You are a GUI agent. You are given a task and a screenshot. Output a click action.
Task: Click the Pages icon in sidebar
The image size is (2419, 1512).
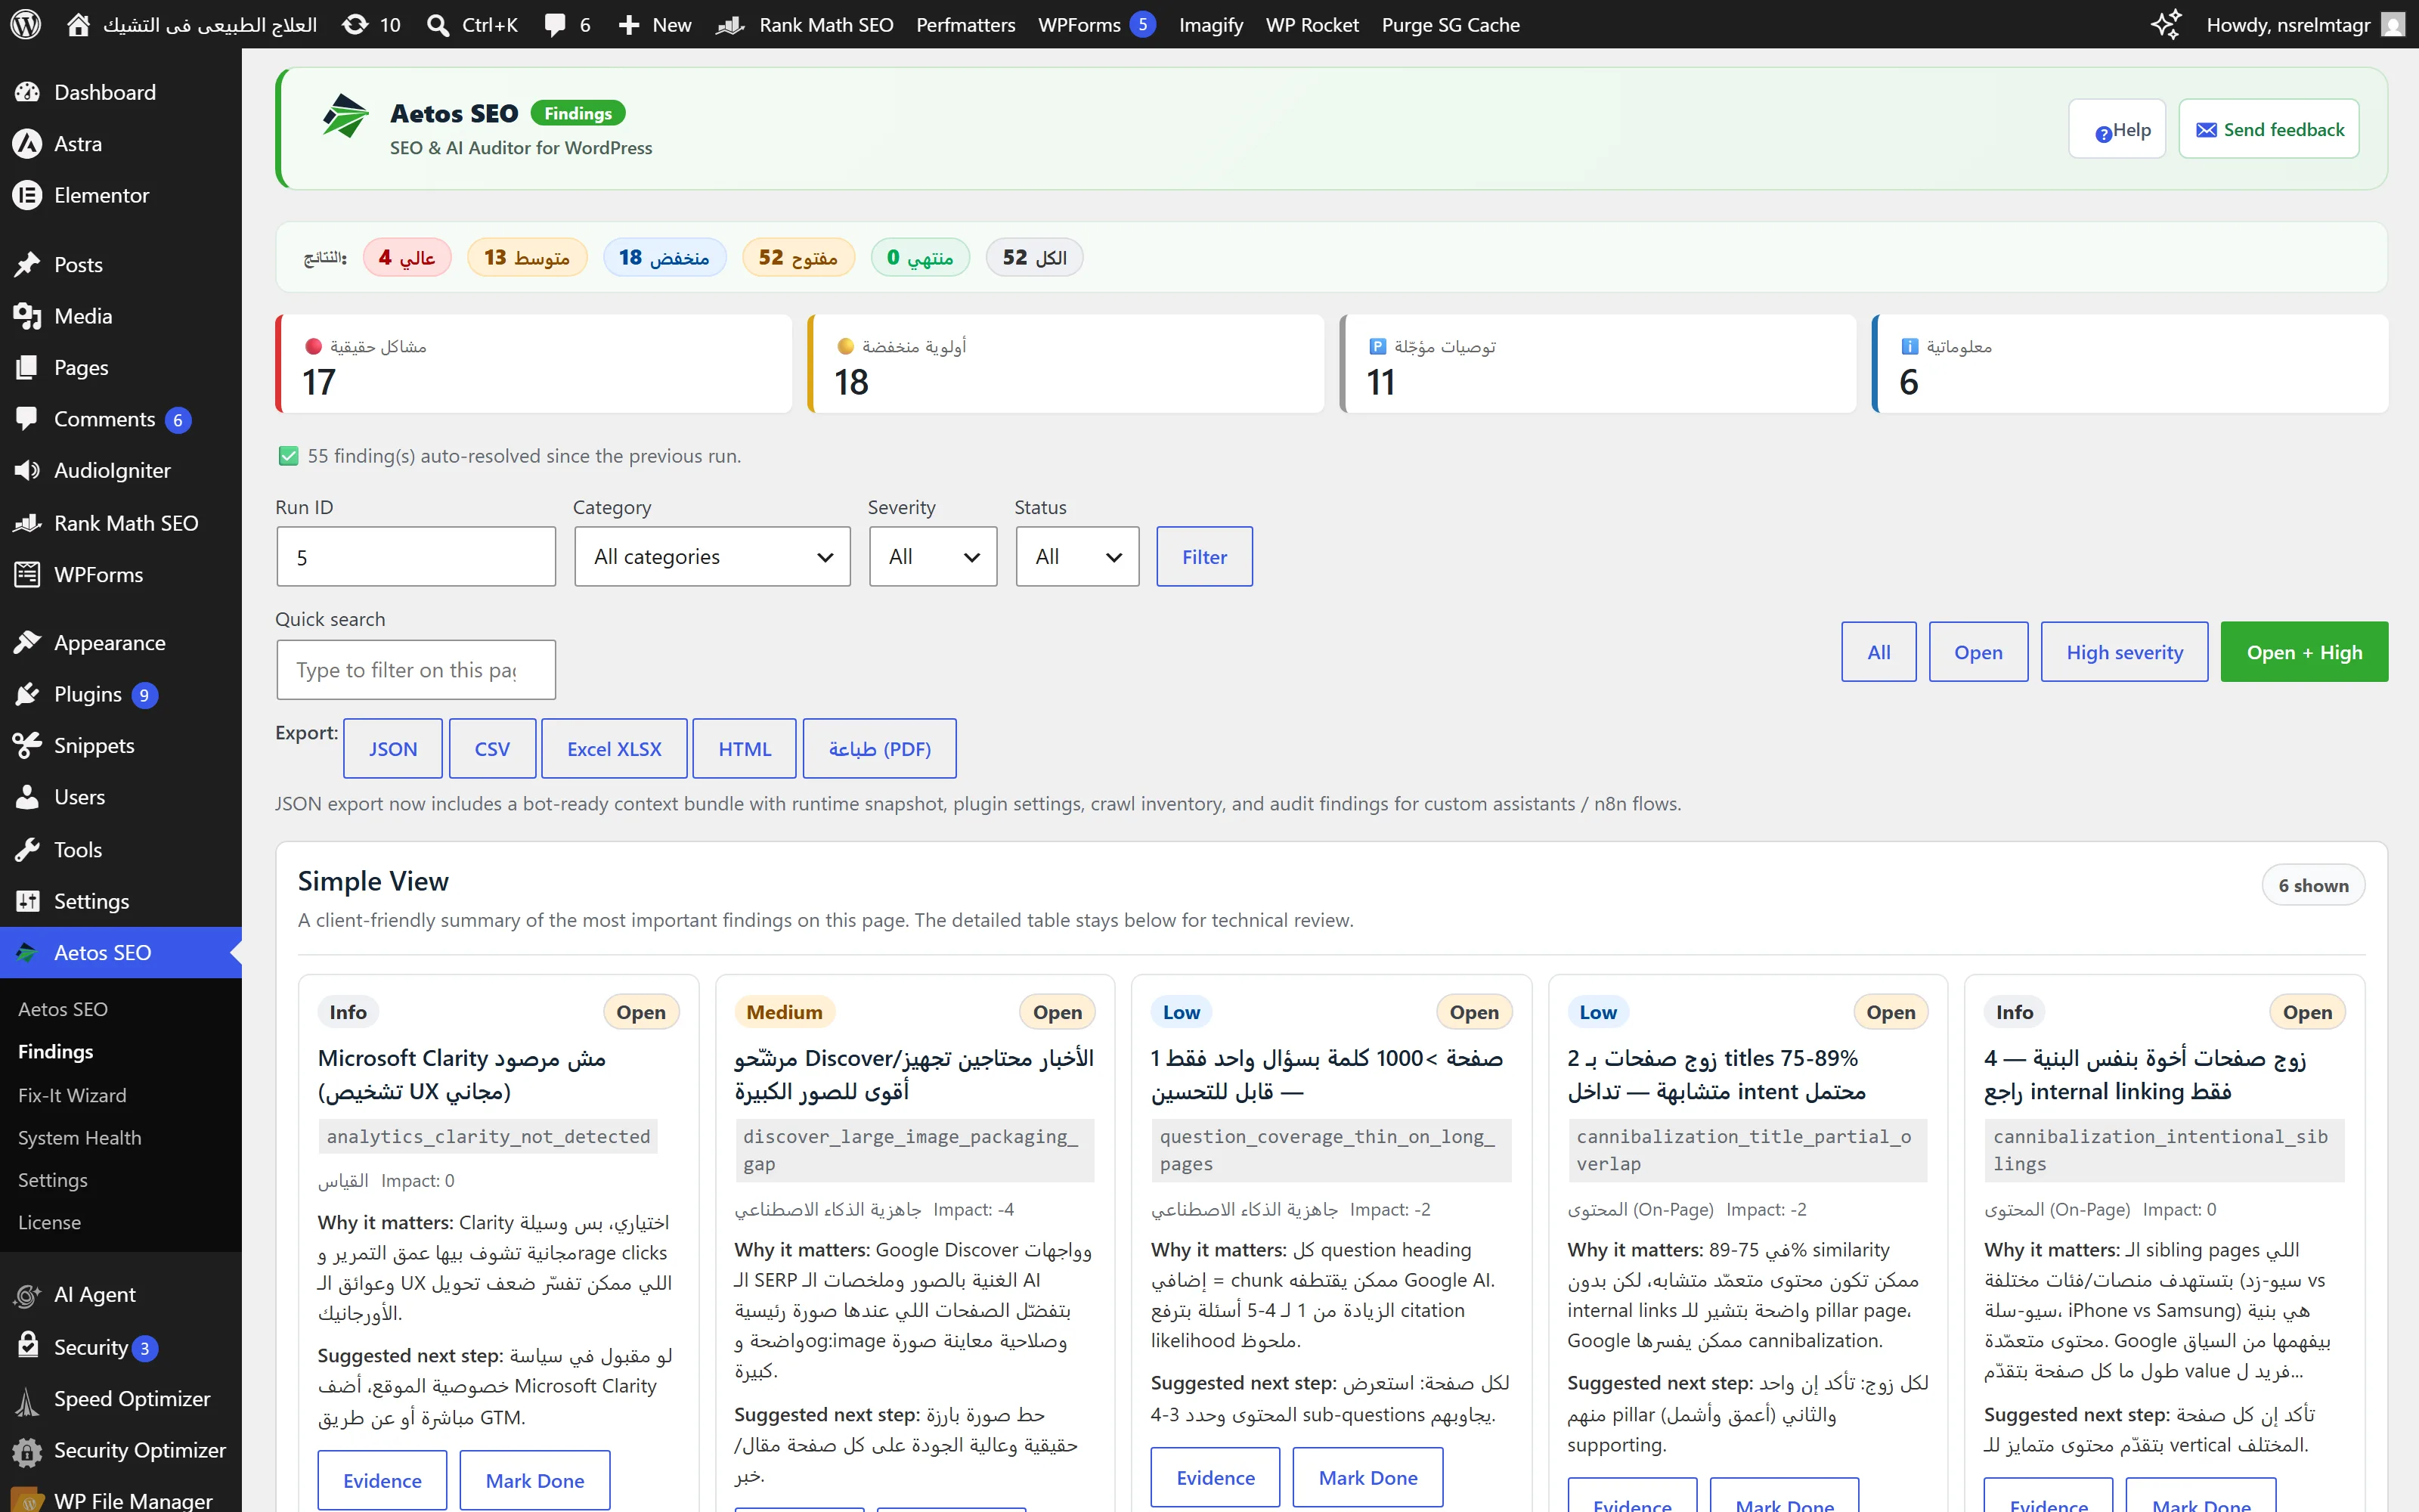(x=27, y=367)
